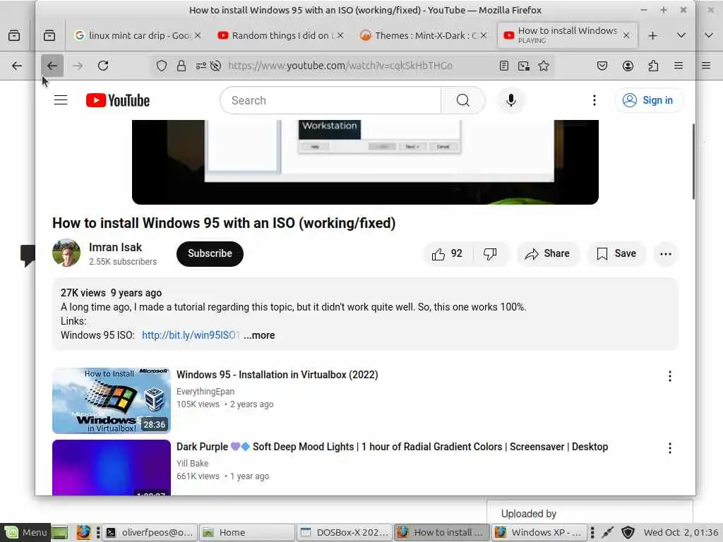Click the back arrow of background window
723x542 pixels.
coord(17,66)
